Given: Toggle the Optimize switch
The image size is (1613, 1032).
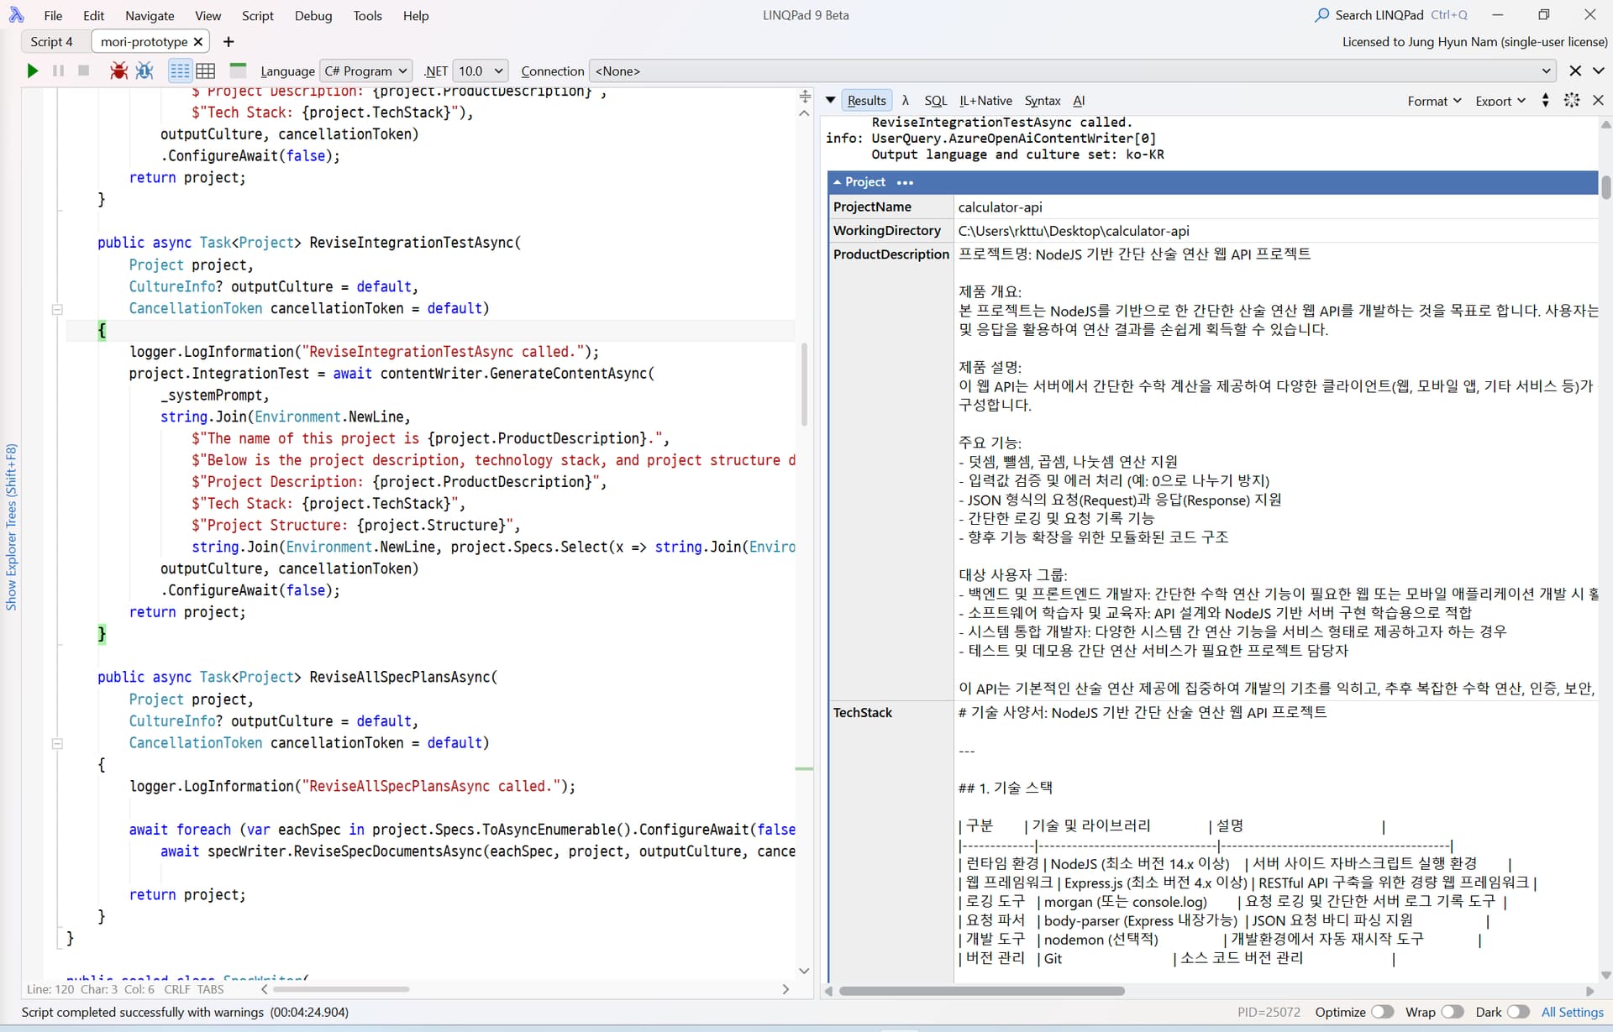Looking at the screenshot, I should click(1383, 1012).
